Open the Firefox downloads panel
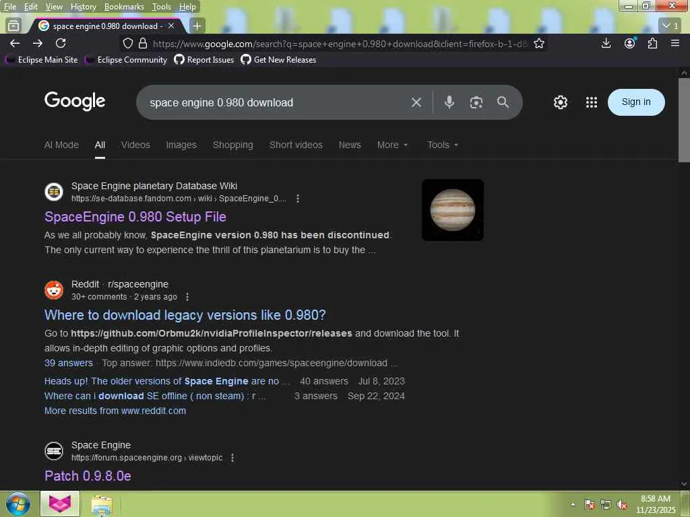This screenshot has width=690, height=517. (606, 43)
